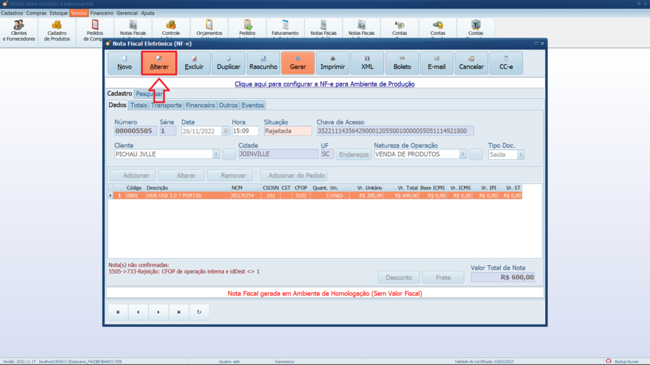
Task: Click the orange Gerar button
Action: 298,63
